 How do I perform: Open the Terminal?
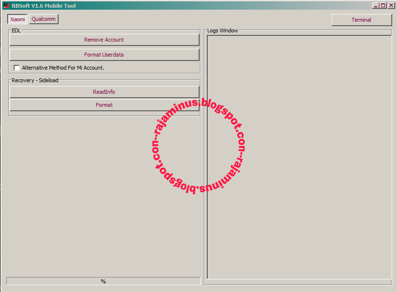(362, 20)
